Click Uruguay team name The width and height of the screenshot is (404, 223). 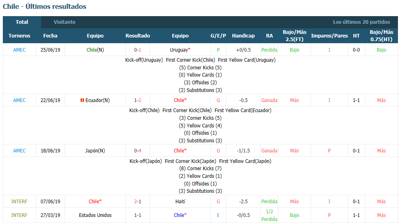tap(179, 50)
